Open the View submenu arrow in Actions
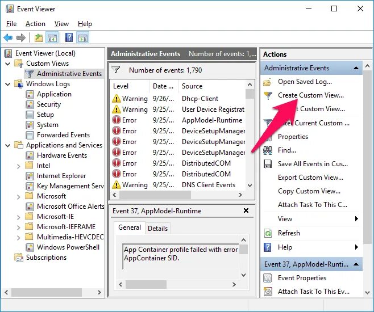 point(356,219)
